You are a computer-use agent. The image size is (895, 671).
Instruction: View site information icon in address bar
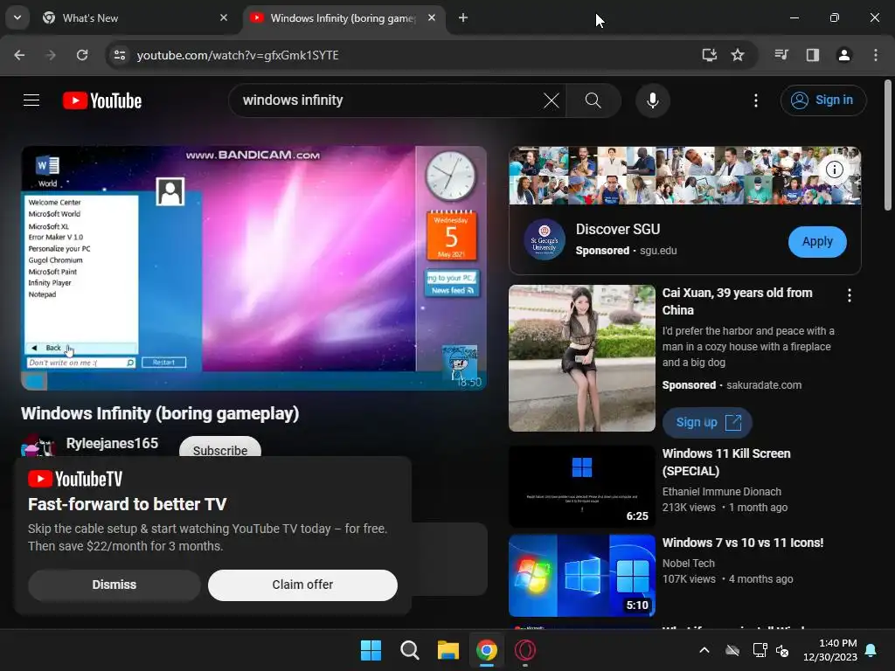(119, 55)
